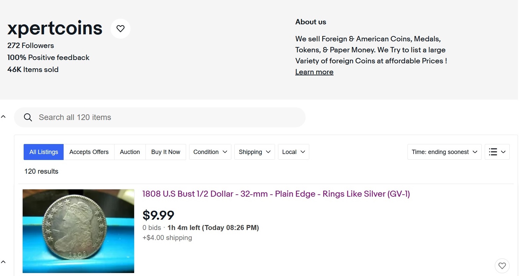Open 1808 U.S Bust 1/2 Dollar listing title

pos(276,194)
